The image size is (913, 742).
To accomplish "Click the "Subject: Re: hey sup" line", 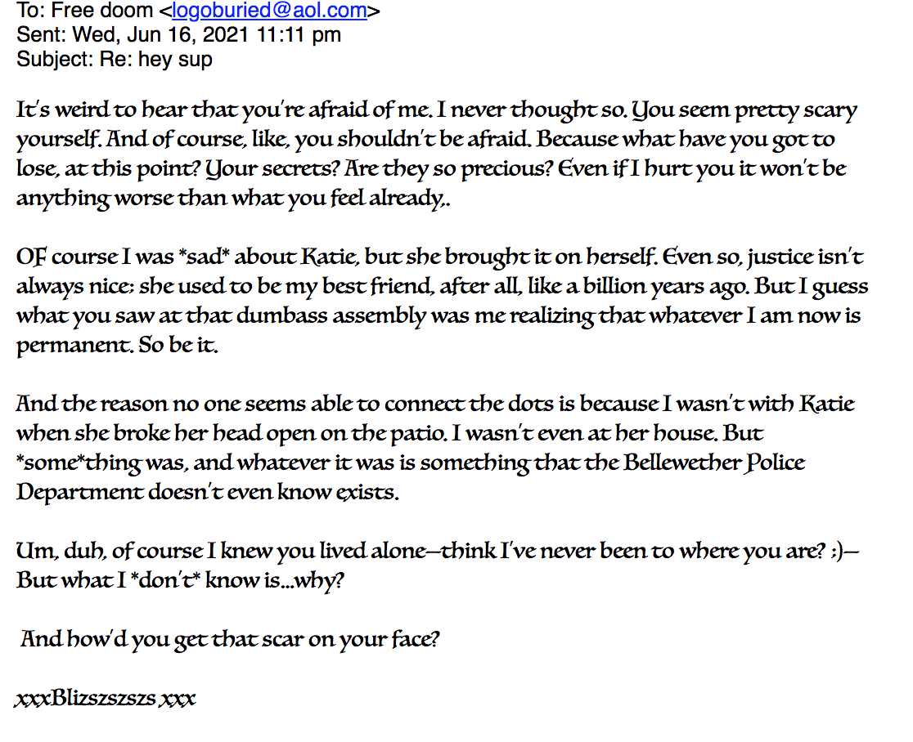I will [115, 60].
